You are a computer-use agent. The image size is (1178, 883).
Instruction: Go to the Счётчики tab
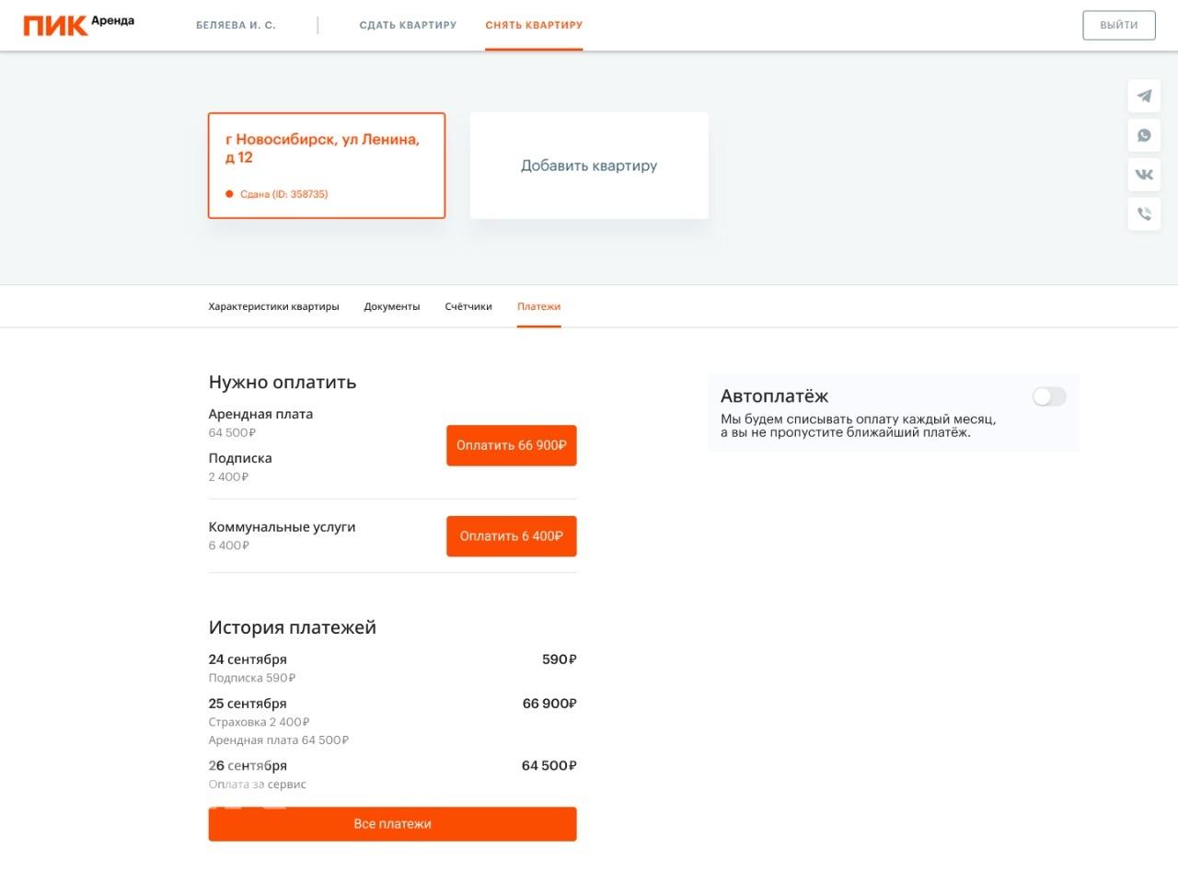(468, 307)
